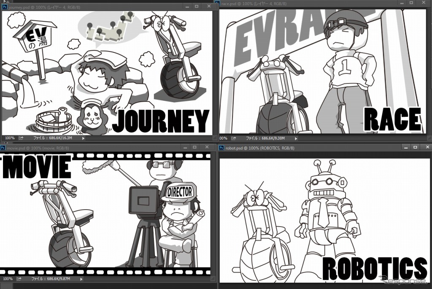Click the Photoshop icon in movie.psd title bar
The image size is (432, 289).
click(x=3, y=148)
